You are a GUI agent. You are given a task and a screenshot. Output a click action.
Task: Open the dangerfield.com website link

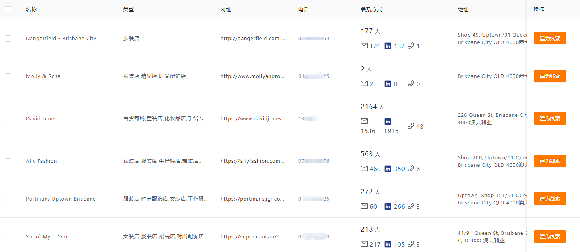253,39
